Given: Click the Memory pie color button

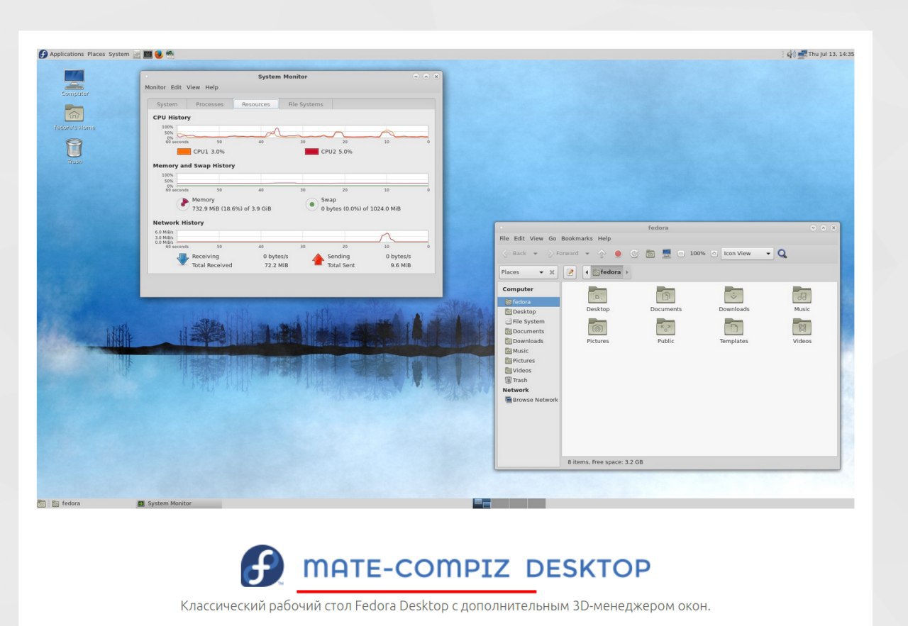Looking at the screenshot, I should [x=183, y=204].
